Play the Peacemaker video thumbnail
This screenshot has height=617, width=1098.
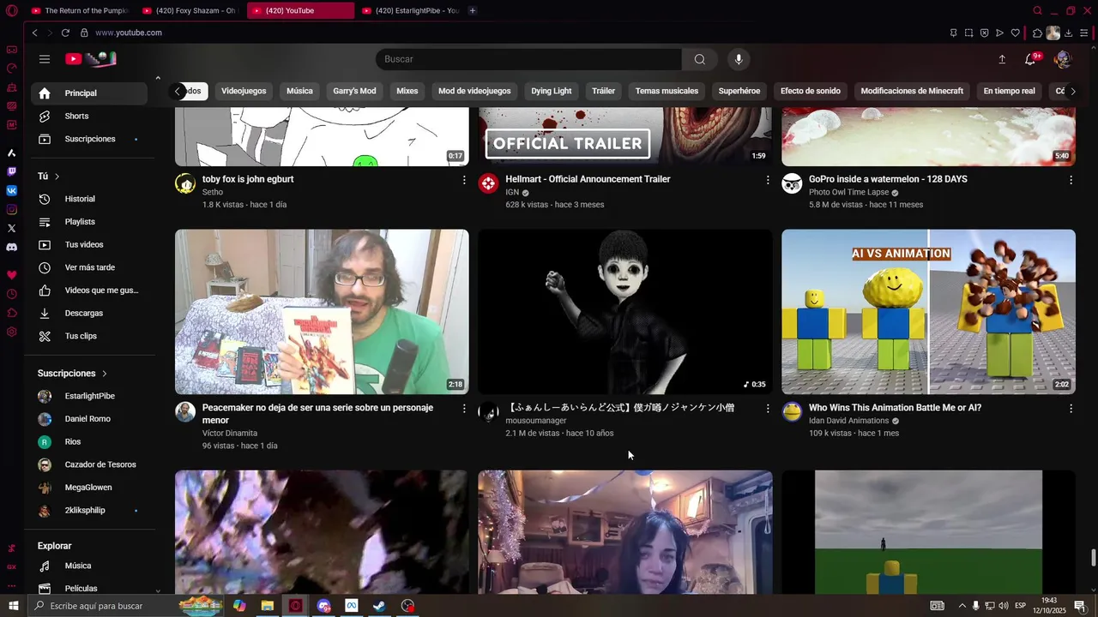322,312
